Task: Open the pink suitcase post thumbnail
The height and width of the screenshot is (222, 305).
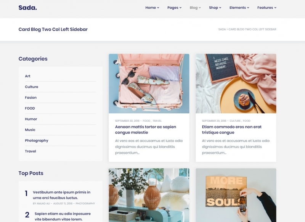Action: [x=149, y=84]
